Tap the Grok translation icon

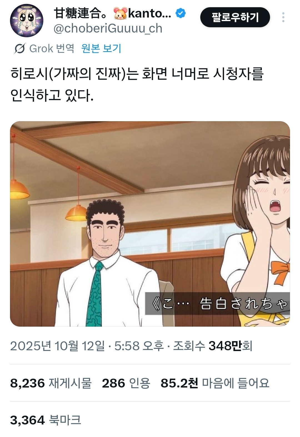[20, 49]
